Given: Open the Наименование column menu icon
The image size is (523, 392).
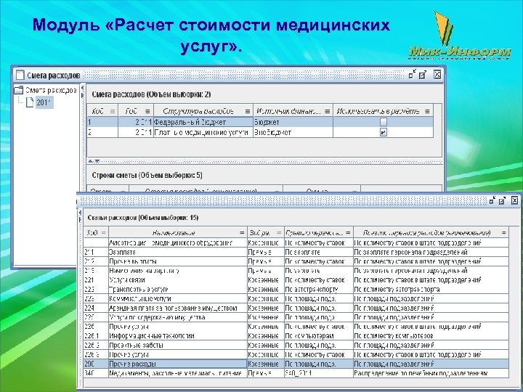Looking at the screenshot, I should (x=242, y=233).
